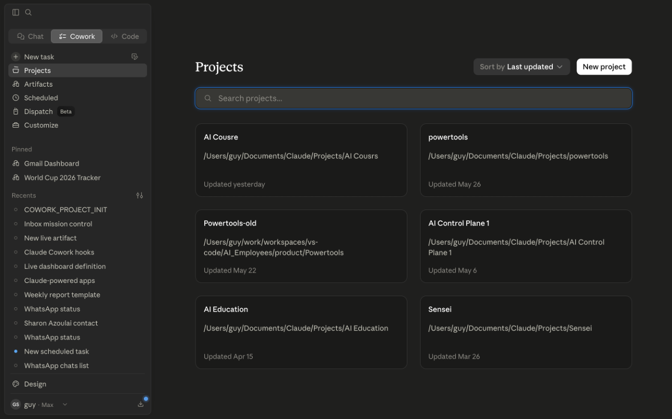The image size is (672, 419).
Task: Open the AI Cousre project card
Action: 301,160
